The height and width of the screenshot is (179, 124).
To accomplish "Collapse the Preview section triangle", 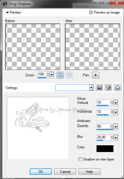I will click(x=8, y=12).
